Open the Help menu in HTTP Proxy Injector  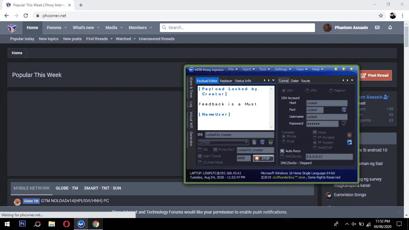pos(318,69)
